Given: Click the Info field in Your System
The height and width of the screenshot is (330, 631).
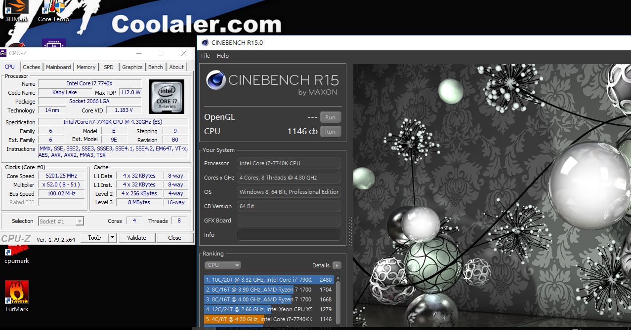Looking at the screenshot, I should coord(289,235).
